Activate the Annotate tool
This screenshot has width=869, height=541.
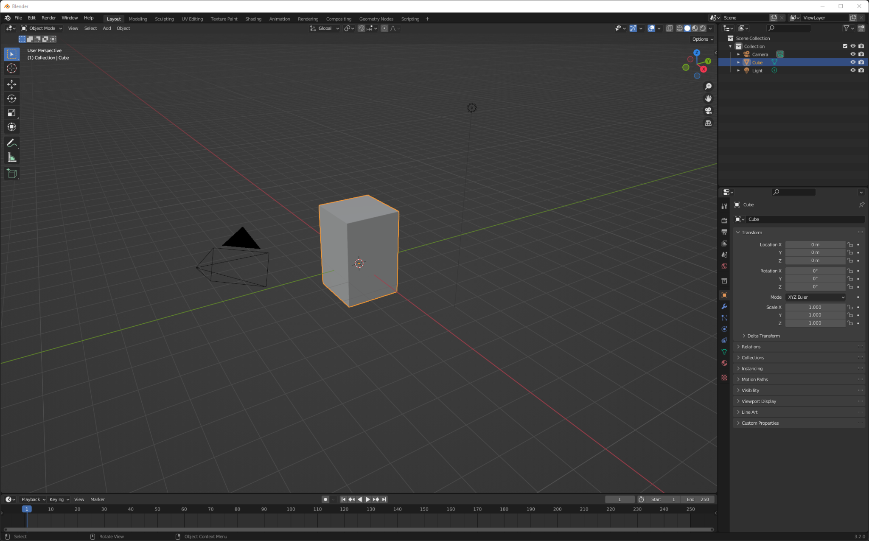pos(11,143)
